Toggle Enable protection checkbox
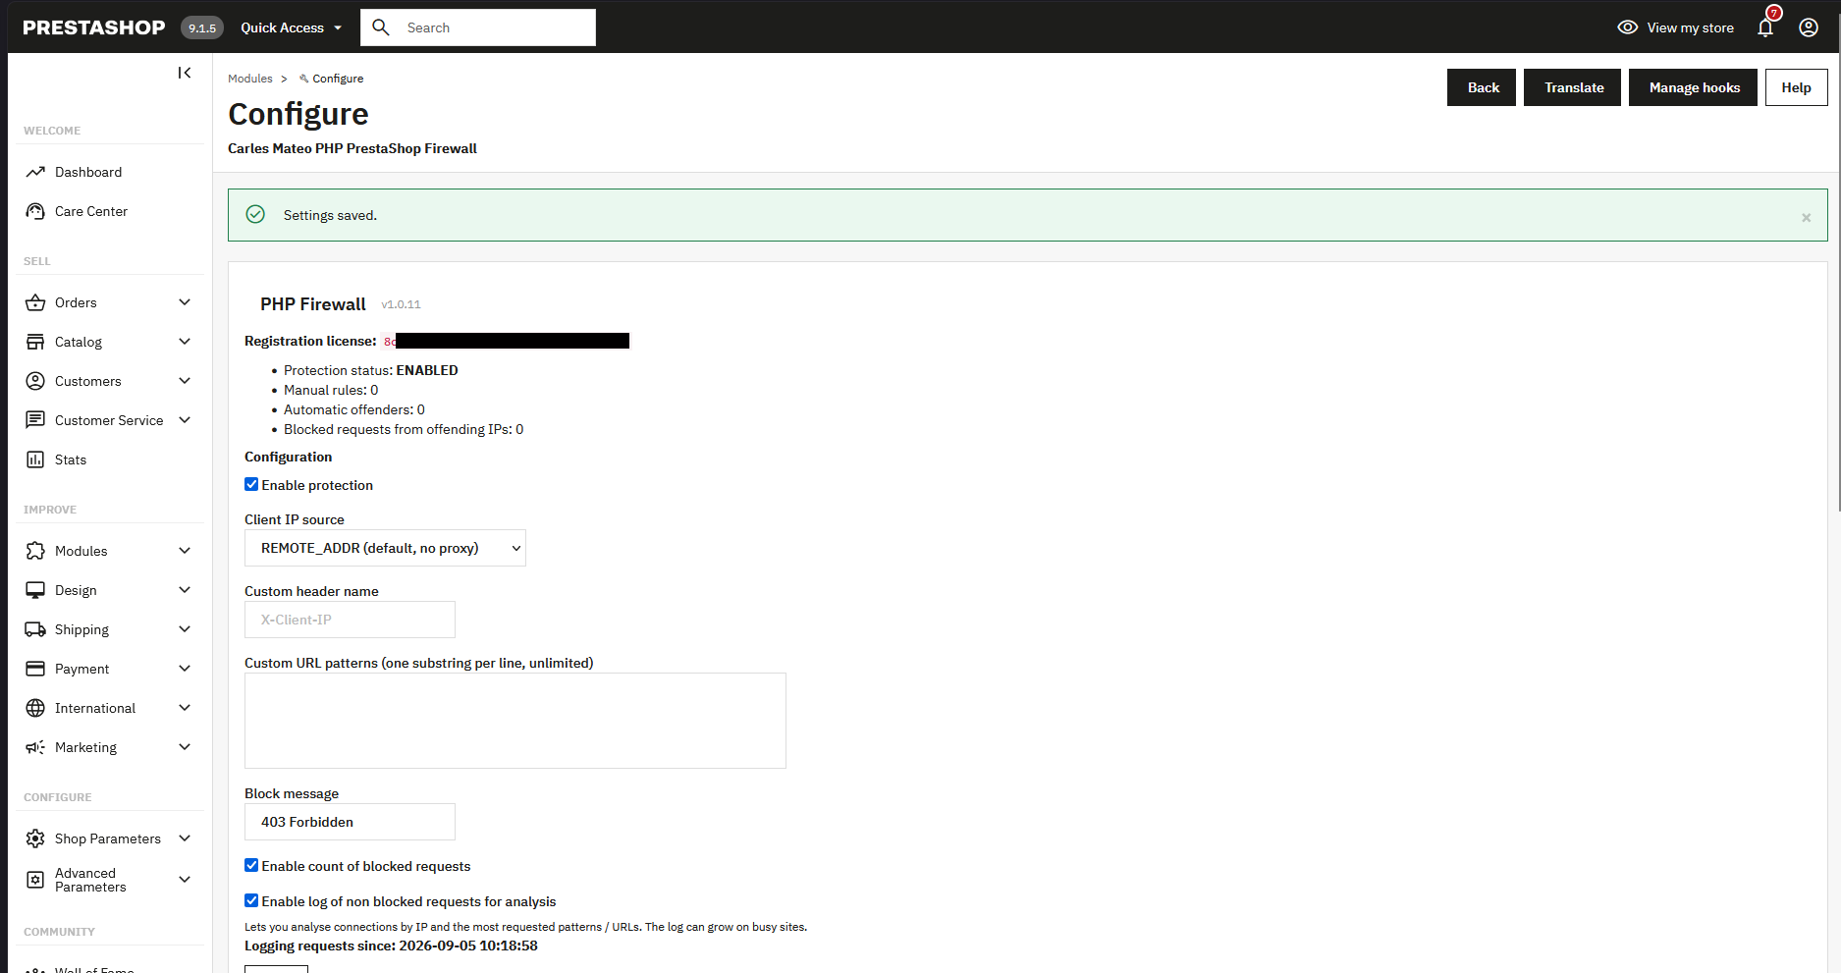 coord(251,484)
